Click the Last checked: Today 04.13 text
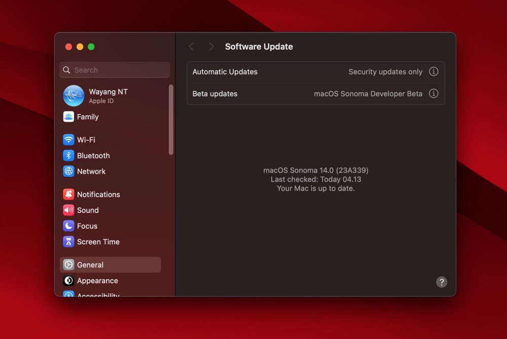This screenshot has width=507, height=339. pos(316,179)
